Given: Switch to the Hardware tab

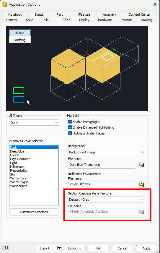Looking at the screenshot, I should click(x=105, y=20).
